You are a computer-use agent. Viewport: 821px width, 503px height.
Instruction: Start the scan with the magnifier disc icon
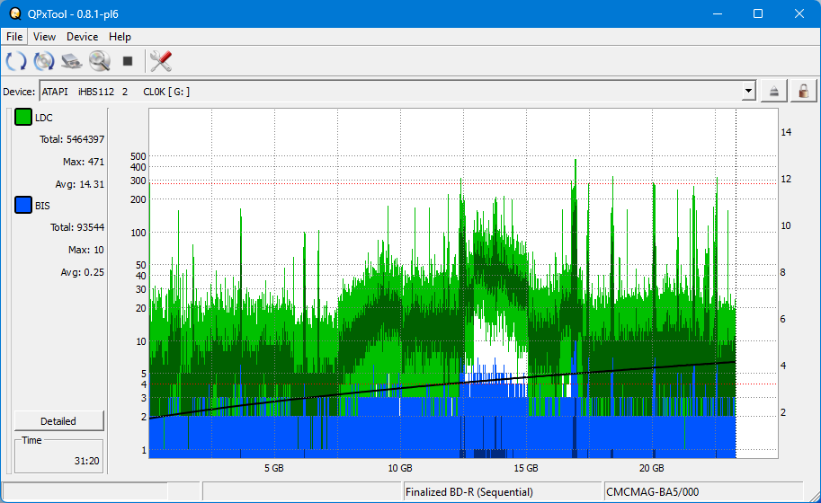(100, 61)
